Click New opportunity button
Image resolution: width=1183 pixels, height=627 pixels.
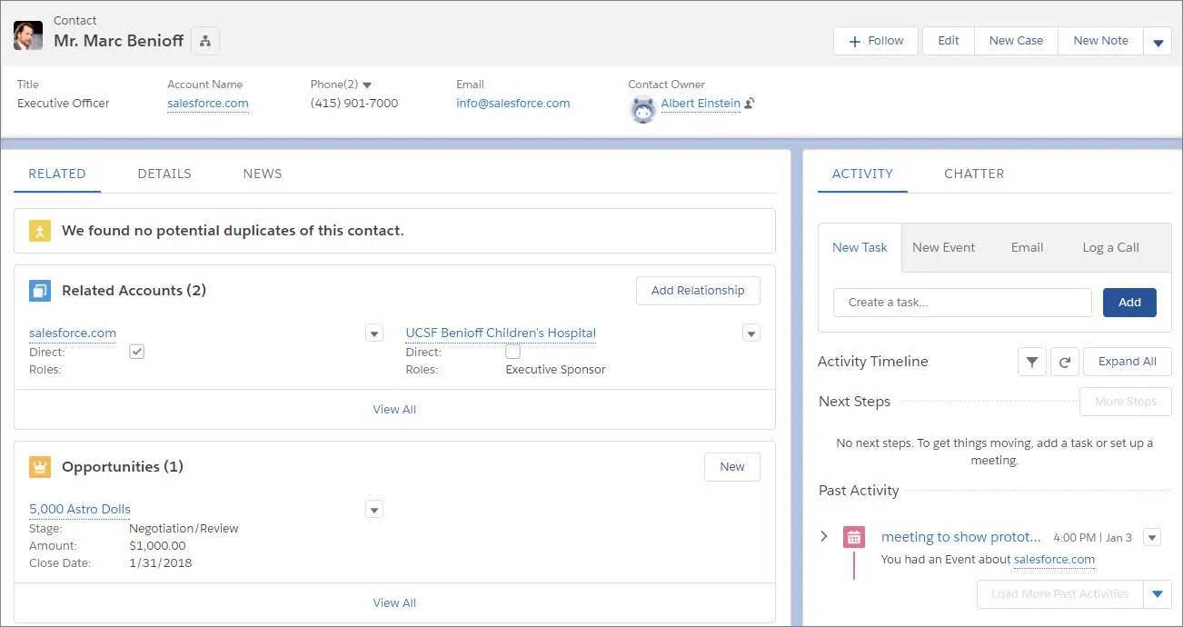click(x=732, y=467)
